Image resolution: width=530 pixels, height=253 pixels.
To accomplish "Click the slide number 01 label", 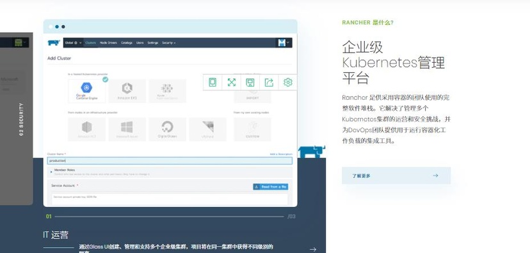I will (x=49, y=216).
